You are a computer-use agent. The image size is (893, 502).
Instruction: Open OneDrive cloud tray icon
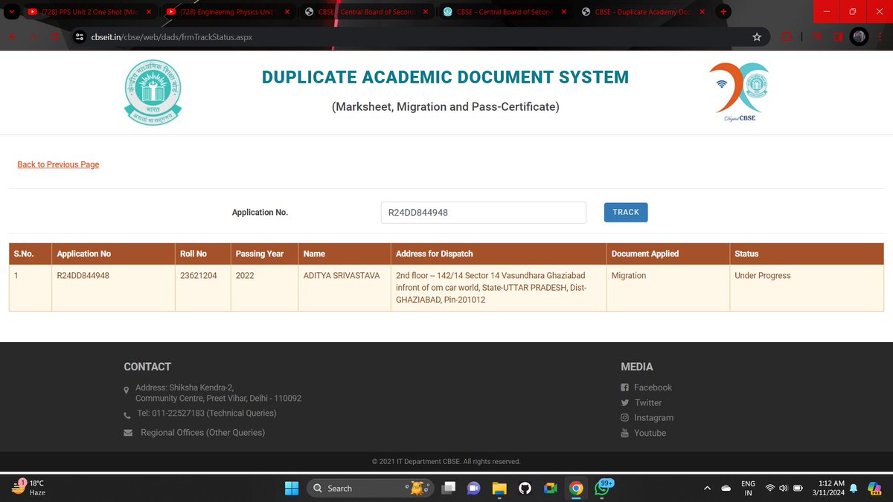pos(726,488)
